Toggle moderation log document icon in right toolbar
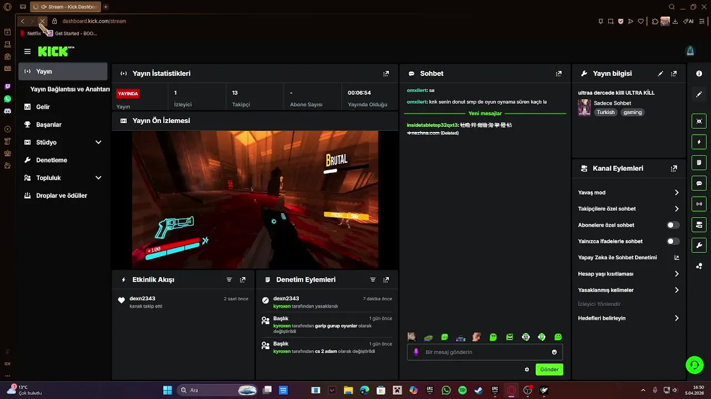The width and height of the screenshot is (711, 399). (x=699, y=162)
